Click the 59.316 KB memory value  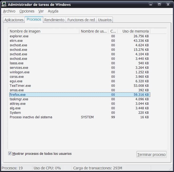(x=141, y=95)
